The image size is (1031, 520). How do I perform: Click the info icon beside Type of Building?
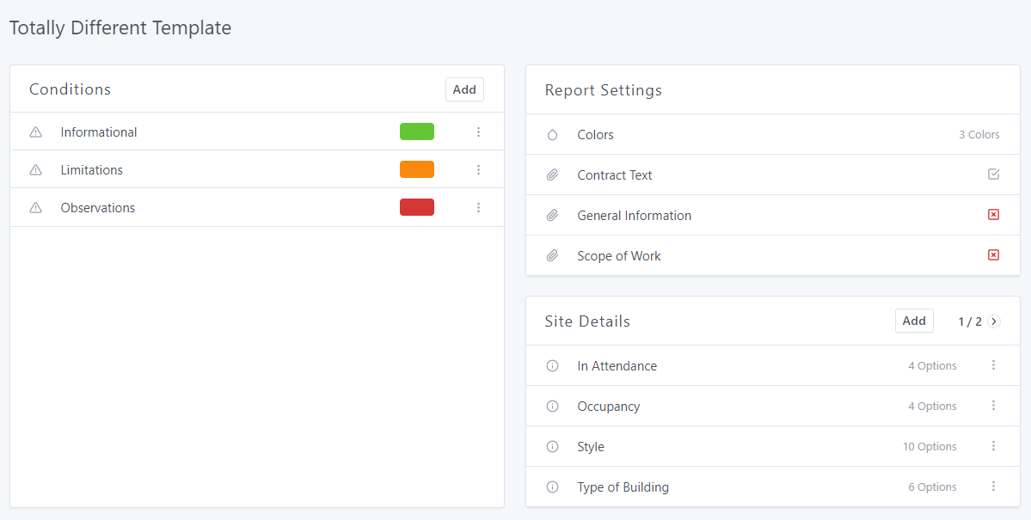(x=552, y=487)
